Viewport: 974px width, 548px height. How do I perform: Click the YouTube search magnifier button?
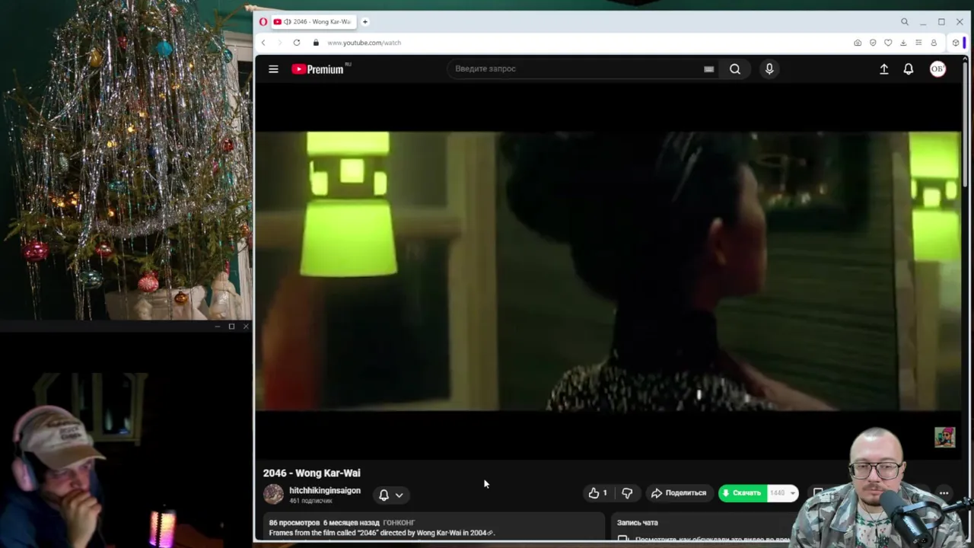735,68
